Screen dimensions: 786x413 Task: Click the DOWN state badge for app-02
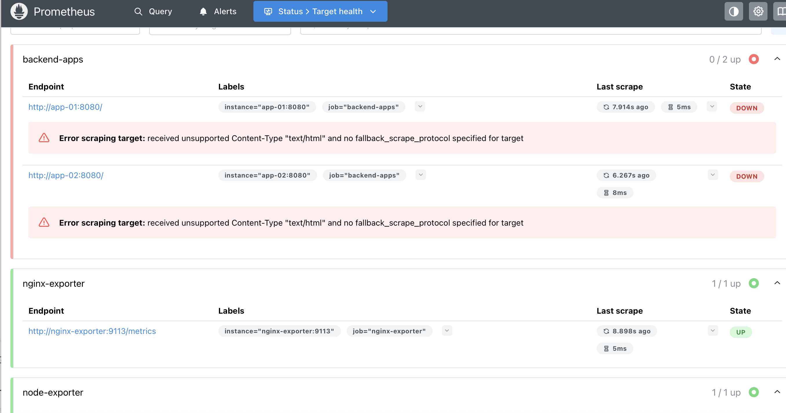coord(746,176)
